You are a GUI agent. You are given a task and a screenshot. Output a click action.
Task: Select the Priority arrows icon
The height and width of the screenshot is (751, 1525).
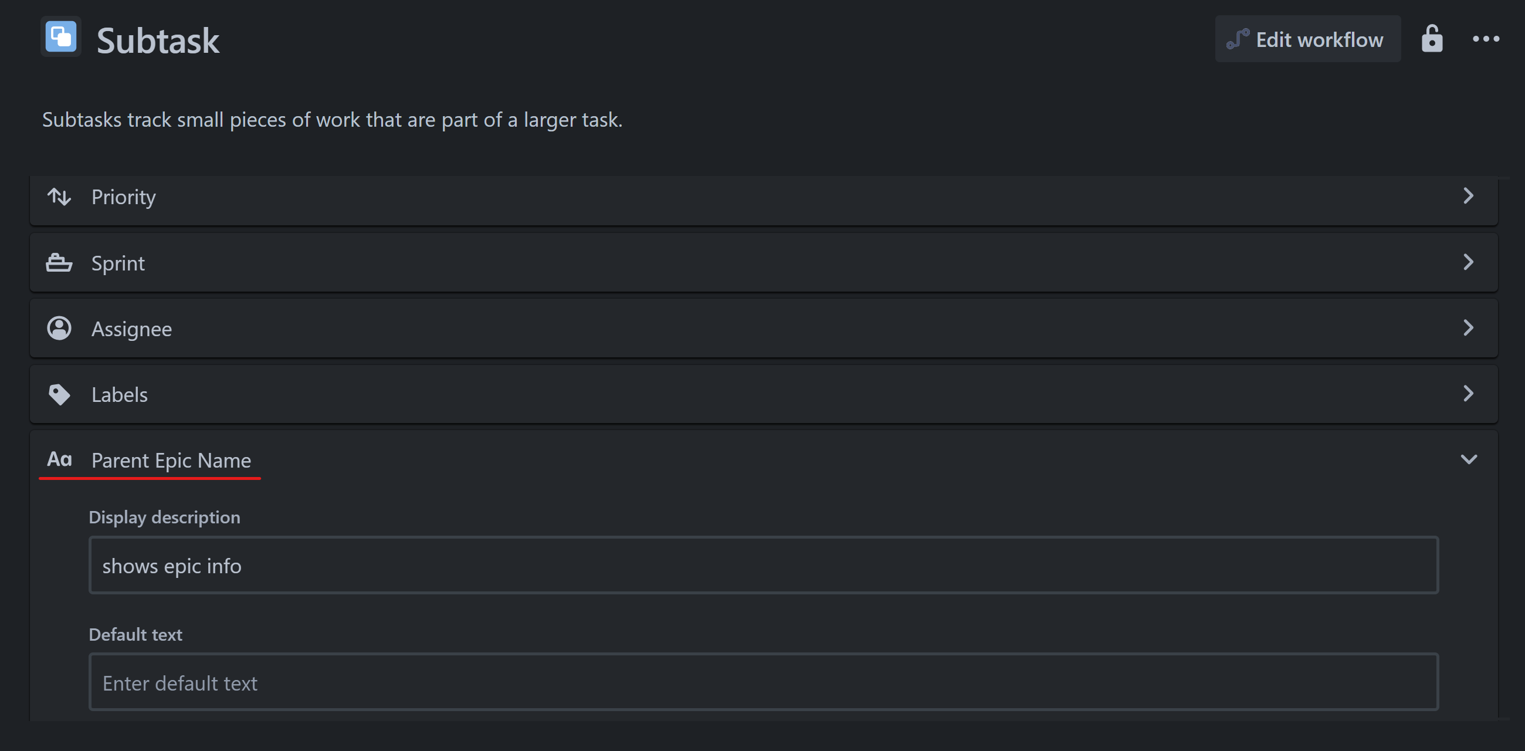coord(59,197)
